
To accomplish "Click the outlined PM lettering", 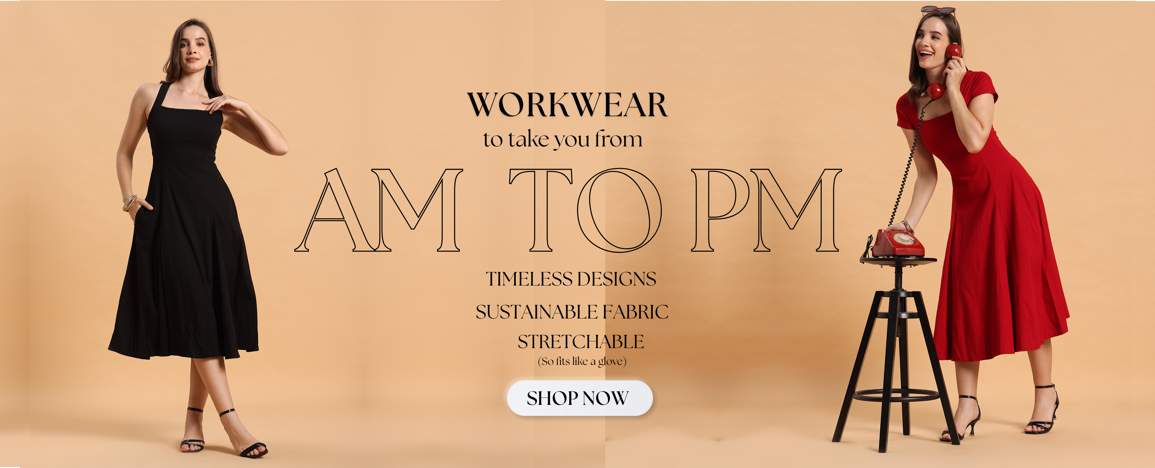I will (x=766, y=210).
